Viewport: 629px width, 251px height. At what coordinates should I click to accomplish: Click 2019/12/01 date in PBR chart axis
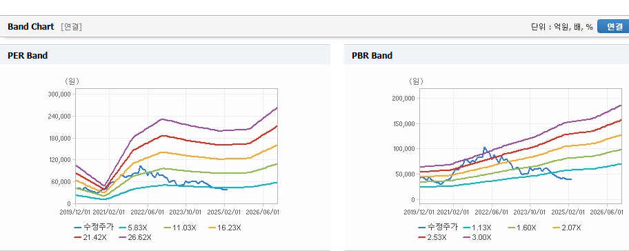click(419, 212)
